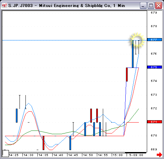164x159 pixels.
Task: Click the 679 price scale label
Action: (x=154, y=13)
